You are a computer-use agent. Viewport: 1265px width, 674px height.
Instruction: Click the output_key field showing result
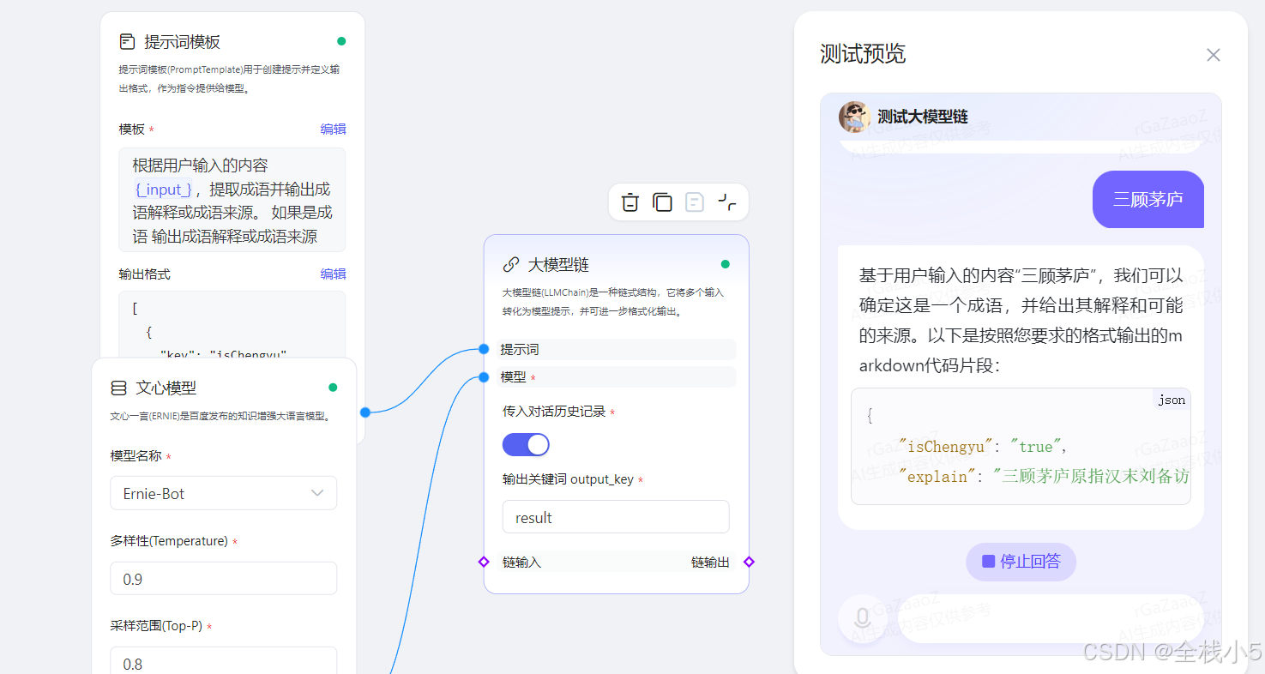[x=616, y=517]
